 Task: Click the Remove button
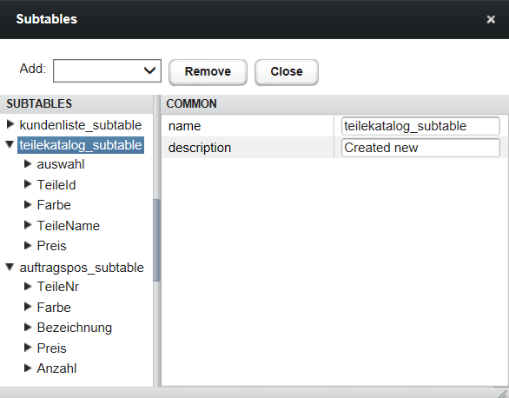click(208, 72)
